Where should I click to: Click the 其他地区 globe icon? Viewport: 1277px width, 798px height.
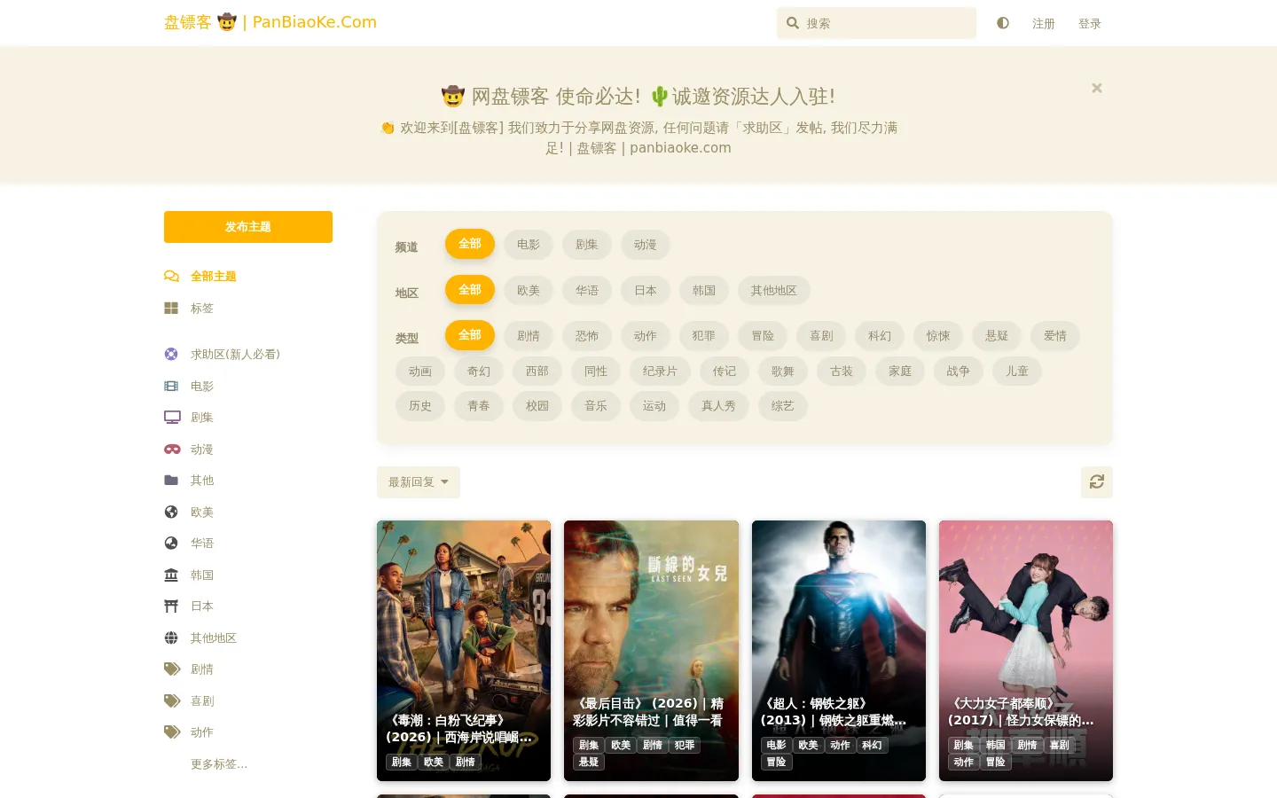tap(171, 638)
